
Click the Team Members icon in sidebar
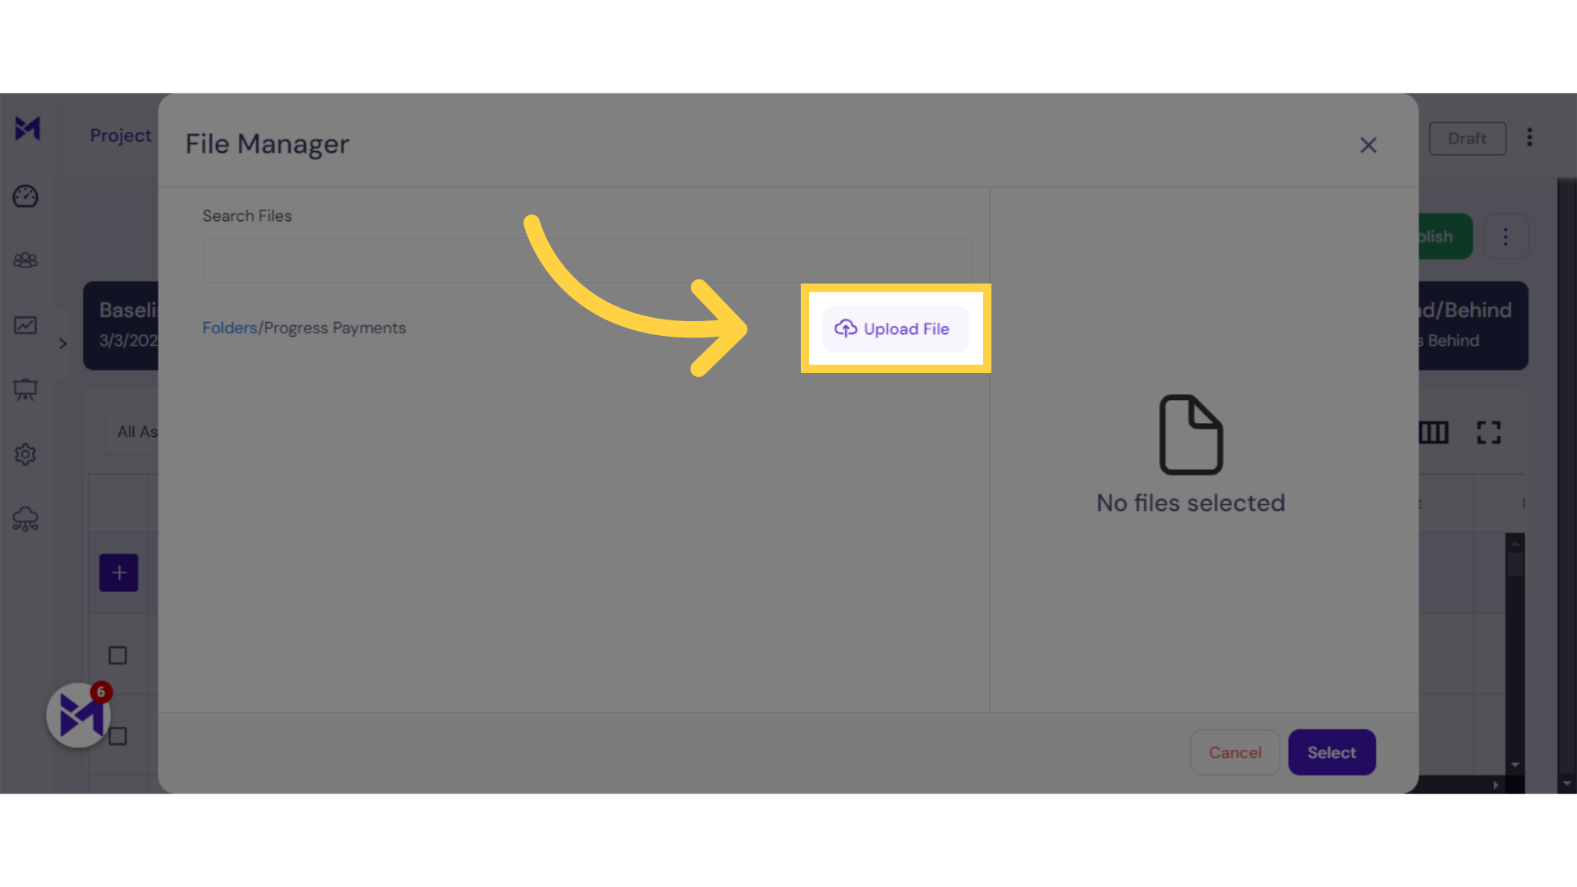pos(26,260)
